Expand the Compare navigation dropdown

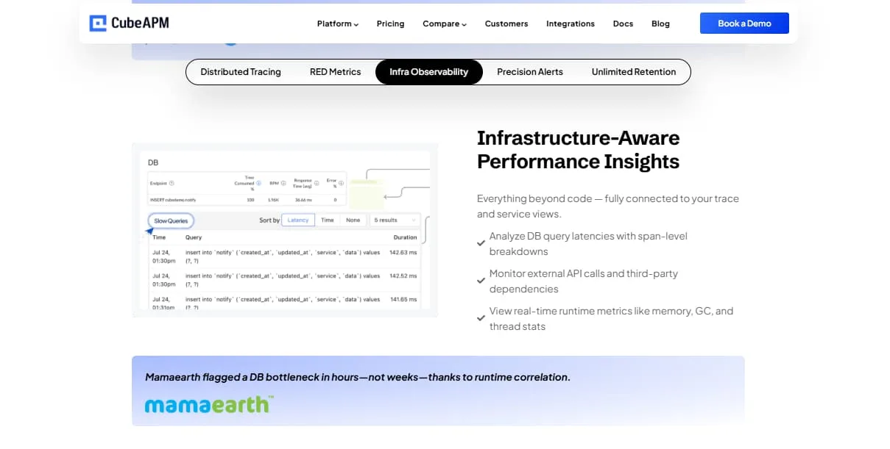(444, 23)
